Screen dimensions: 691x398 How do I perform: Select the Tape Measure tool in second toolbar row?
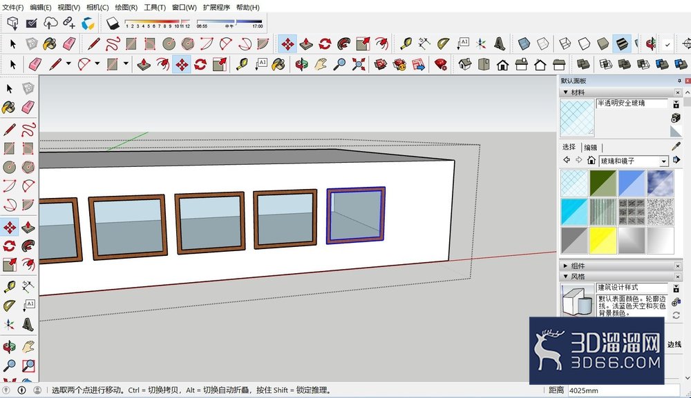406,43
